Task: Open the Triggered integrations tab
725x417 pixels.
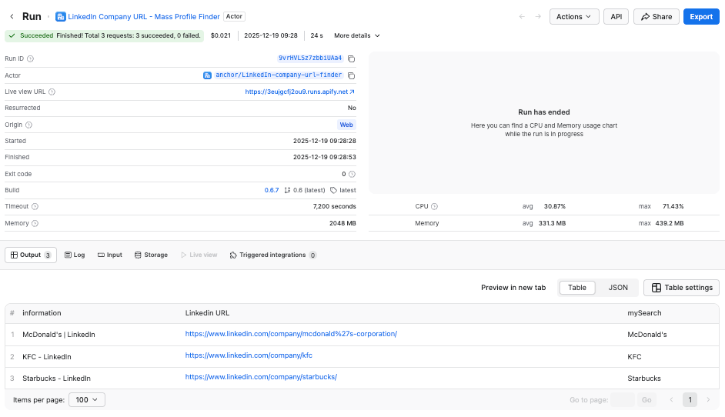Action: pyautogui.click(x=272, y=255)
